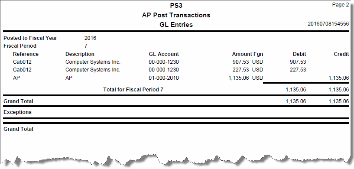The image size is (354, 169).
Task: Click the GL Account column header
Action: pyautogui.click(x=164, y=54)
